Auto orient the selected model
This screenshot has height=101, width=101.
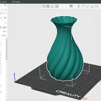(53, 6)
